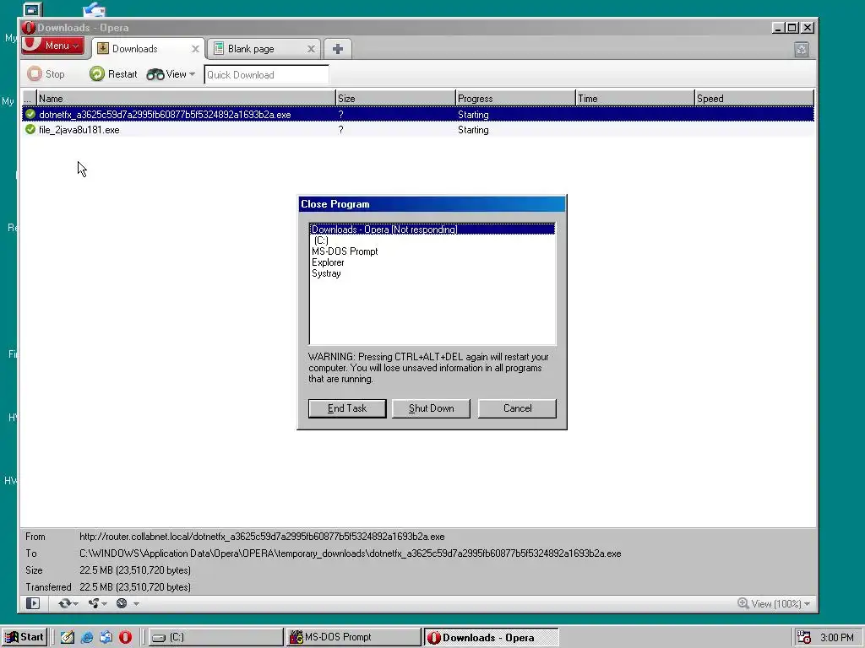This screenshot has height=648, width=865.
Task: Click the To download path text
Action: (351, 553)
